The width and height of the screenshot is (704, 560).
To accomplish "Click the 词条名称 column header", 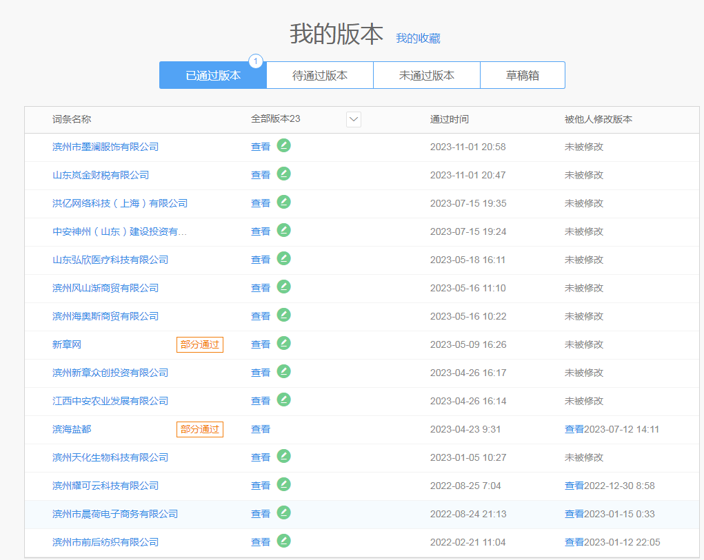I will 72,119.
